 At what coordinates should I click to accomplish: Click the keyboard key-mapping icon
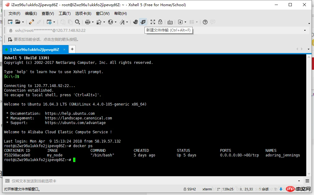170,22
